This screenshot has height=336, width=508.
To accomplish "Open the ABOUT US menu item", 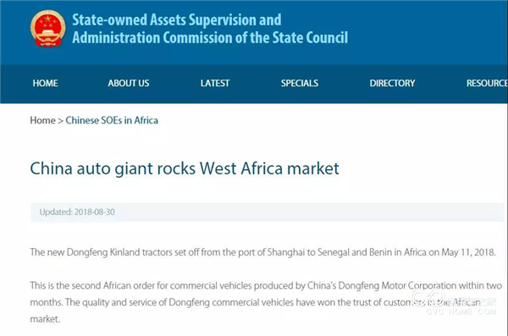I will pyautogui.click(x=129, y=83).
